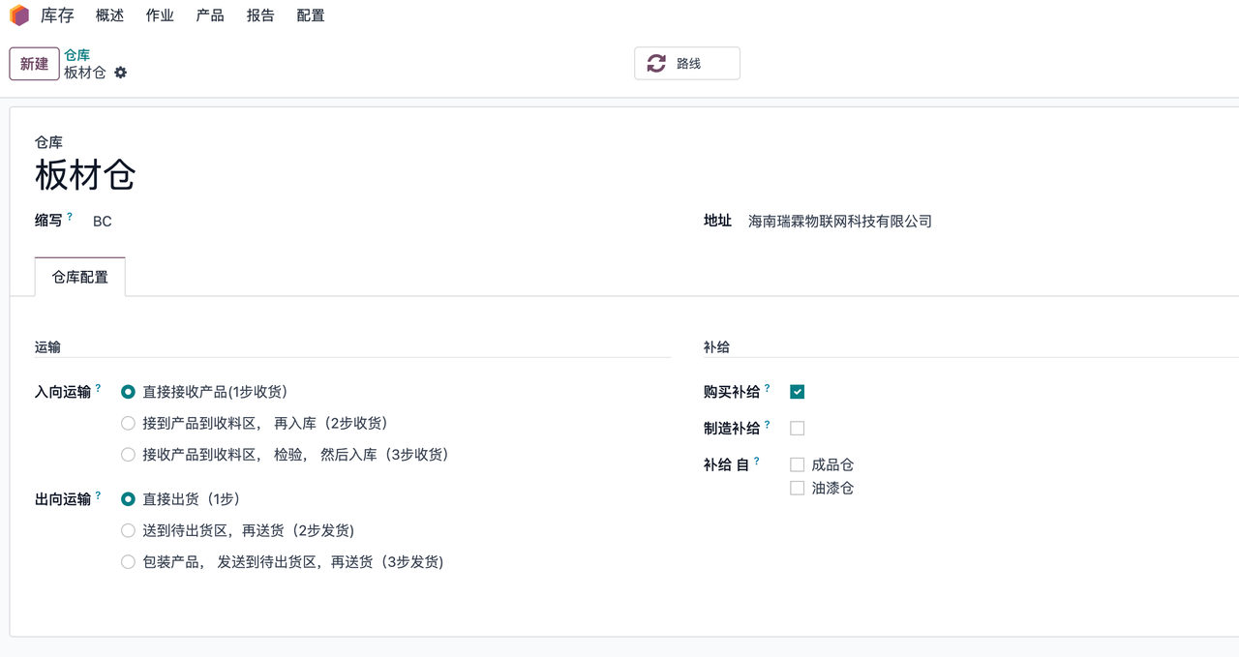Click the 补给 section heading

716,346
